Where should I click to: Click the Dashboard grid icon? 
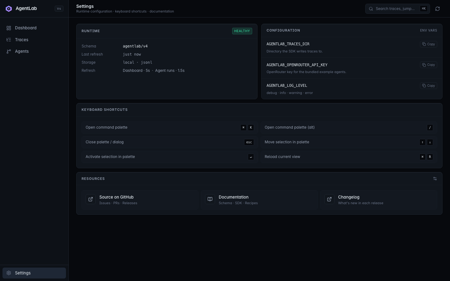click(x=9, y=28)
